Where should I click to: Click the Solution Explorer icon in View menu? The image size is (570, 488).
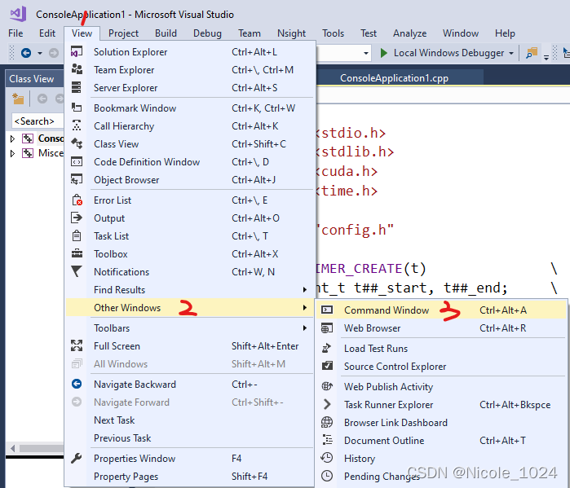(x=77, y=52)
